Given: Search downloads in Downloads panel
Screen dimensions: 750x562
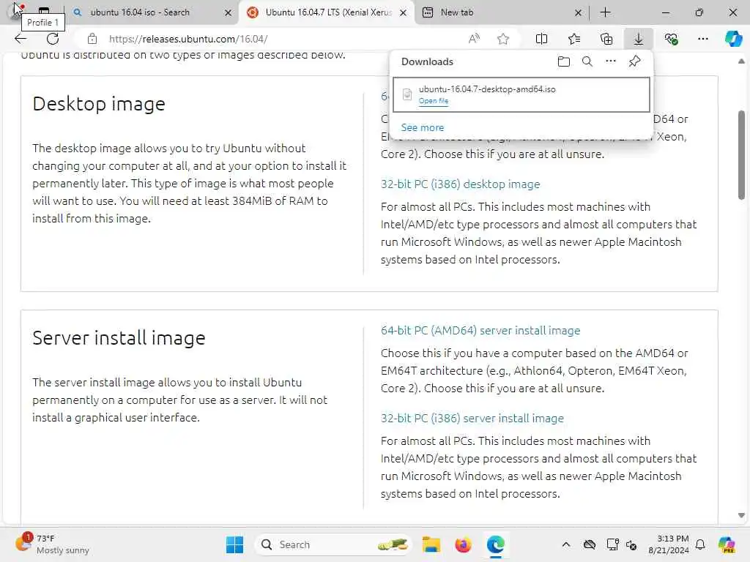Looking at the screenshot, I should click(587, 61).
